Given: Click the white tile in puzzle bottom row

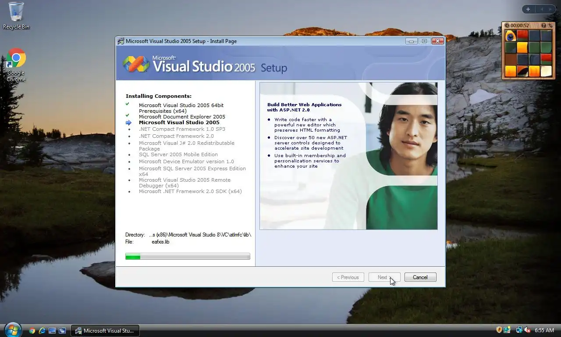Looking at the screenshot, I should click(546, 71).
